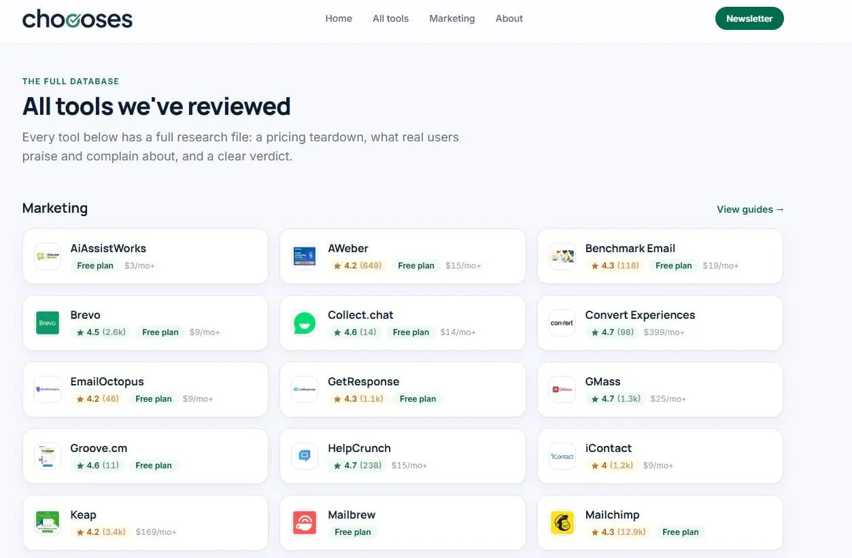Open the EmailOctopus tool title
Screen dimensions: 852x558
point(107,381)
